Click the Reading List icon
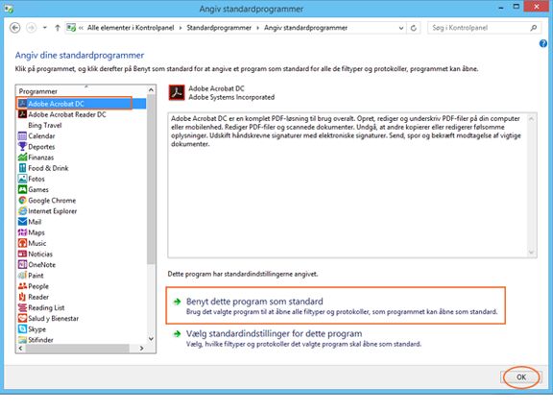This screenshot has height=410, width=553. click(x=22, y=307)
